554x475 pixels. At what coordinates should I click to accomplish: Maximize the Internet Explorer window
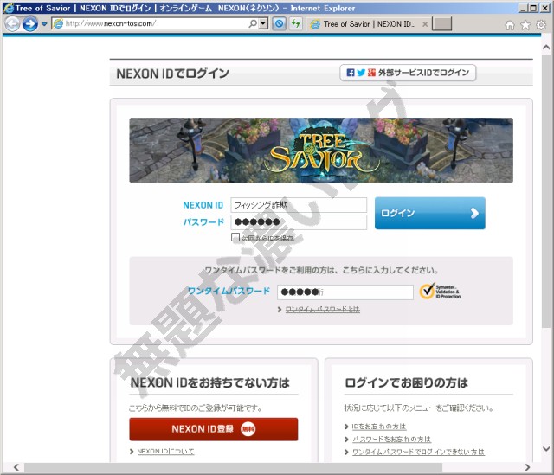coord(533,8)
